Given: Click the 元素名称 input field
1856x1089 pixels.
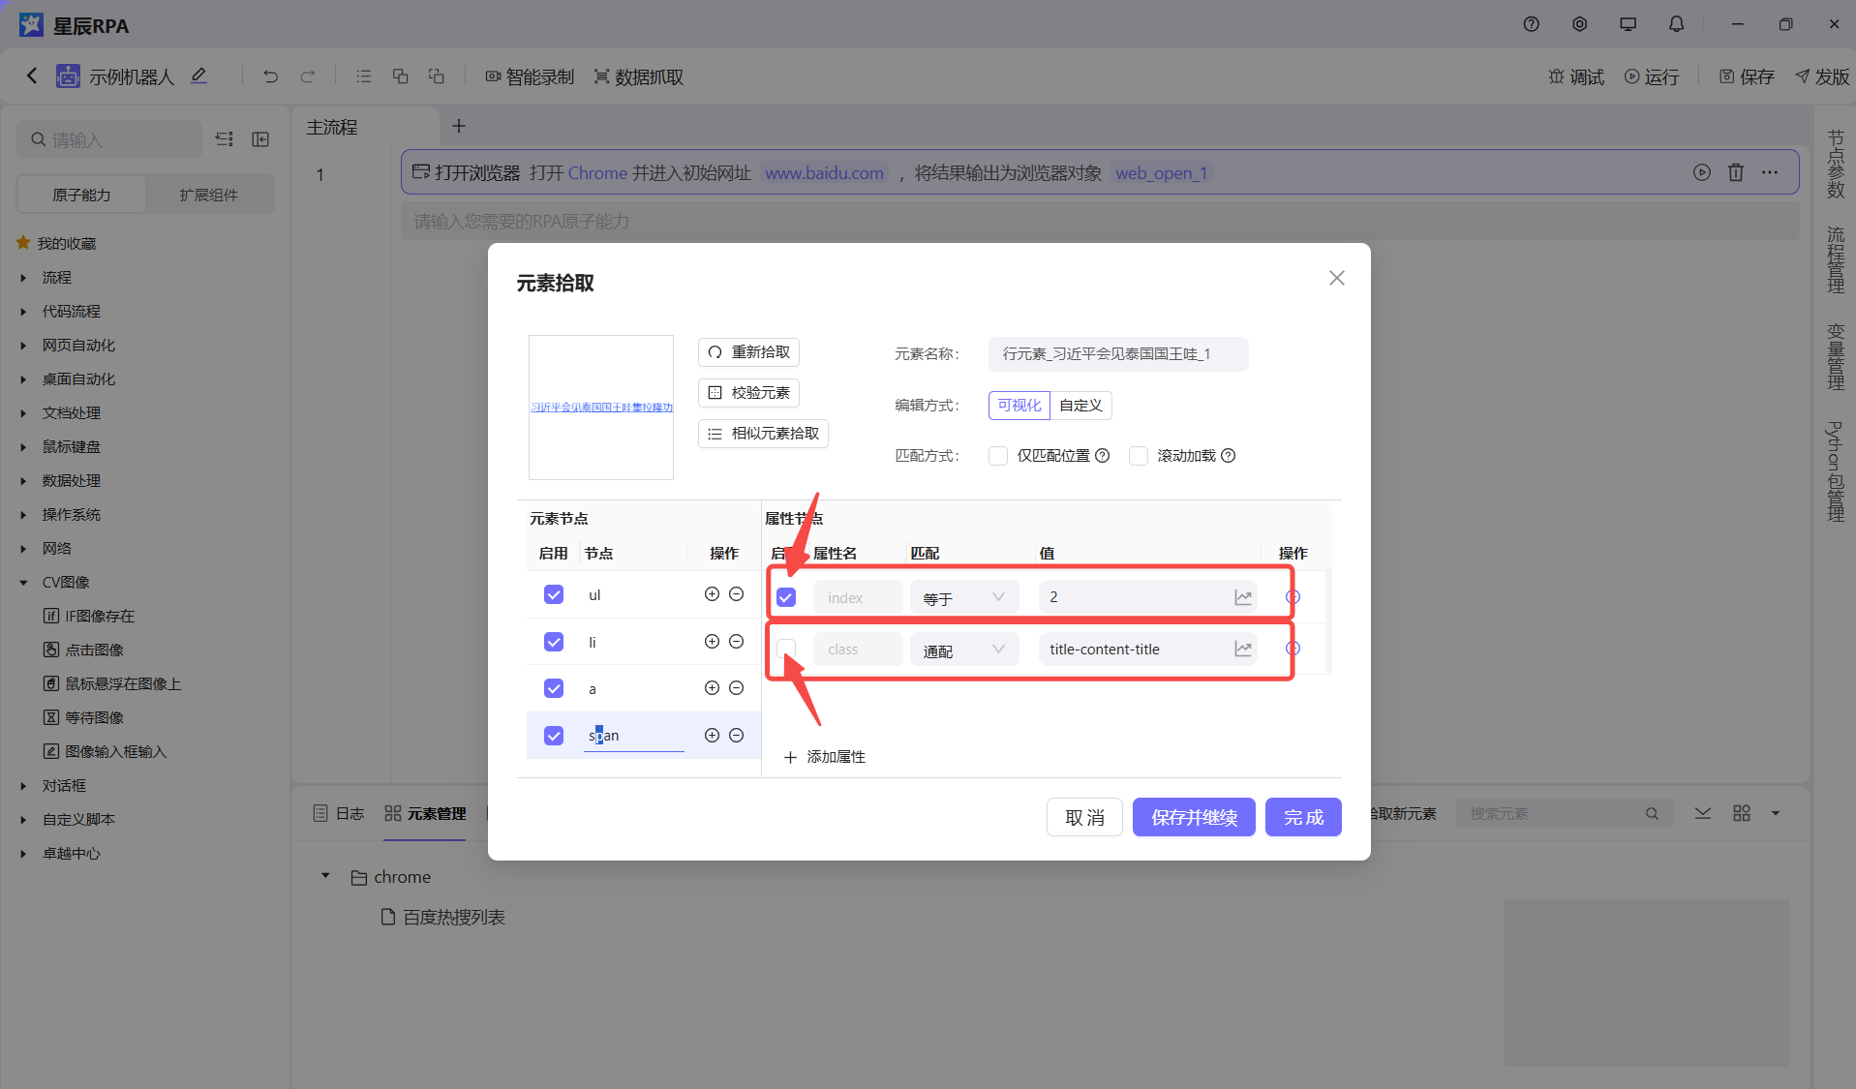Looking at the screenshot, I should pyautogui.click(x=1117, y=354).
